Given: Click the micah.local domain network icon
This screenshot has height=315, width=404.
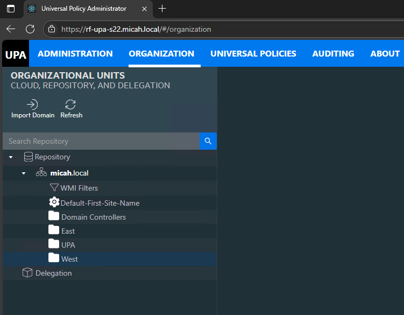Looking at the screenshot, I should 41,173.
